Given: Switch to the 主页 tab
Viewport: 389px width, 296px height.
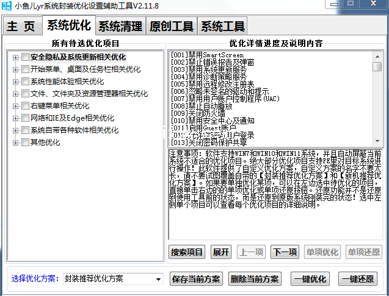Looking at the screenshot, I should [x=21, y=27].
